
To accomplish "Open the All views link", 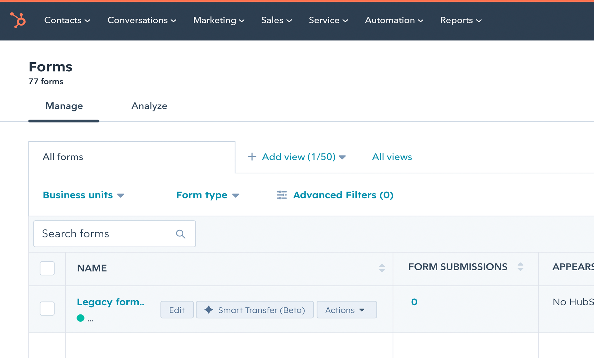I will 392,157.
